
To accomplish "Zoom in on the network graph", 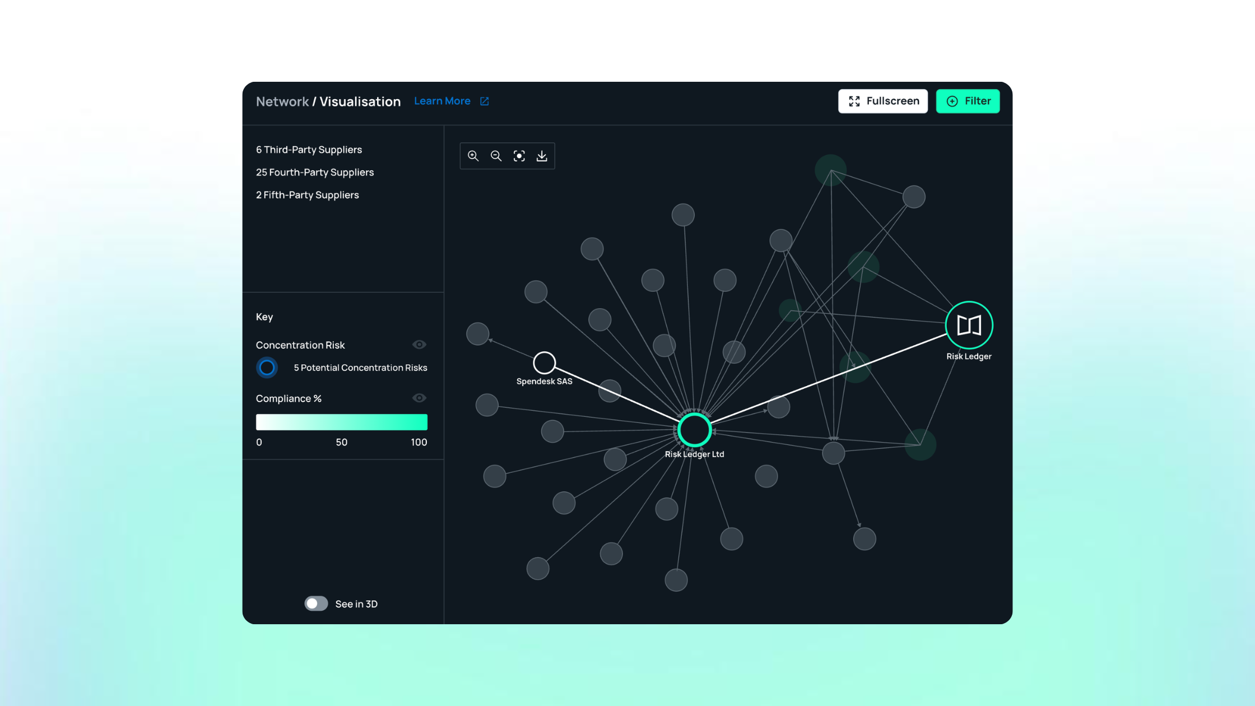I will [473, 156].
